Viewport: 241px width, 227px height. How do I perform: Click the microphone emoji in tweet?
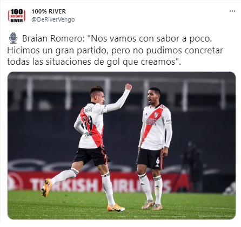(14, 38)
